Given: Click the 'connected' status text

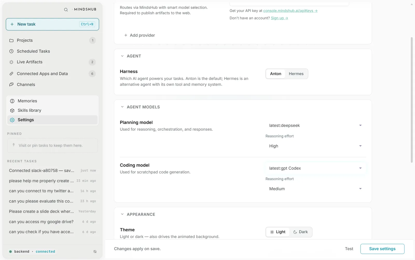Looking at the screenshot, I should [x=45, y=251].
